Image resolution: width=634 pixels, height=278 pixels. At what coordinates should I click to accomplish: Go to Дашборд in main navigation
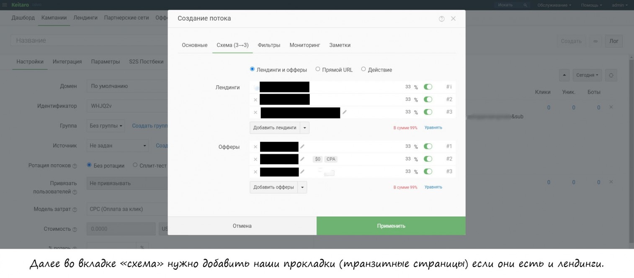(x=23, y=18)
